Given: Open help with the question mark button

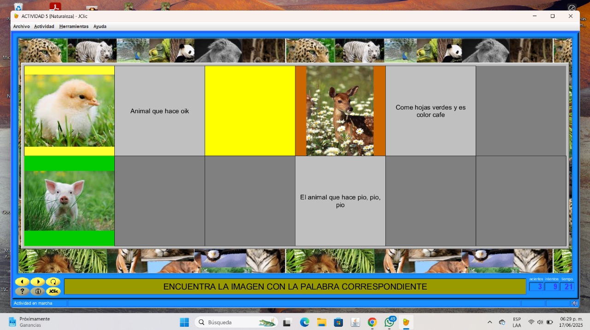Looking at the screenshot, I should pyautogui.click(x=22, y=291).
